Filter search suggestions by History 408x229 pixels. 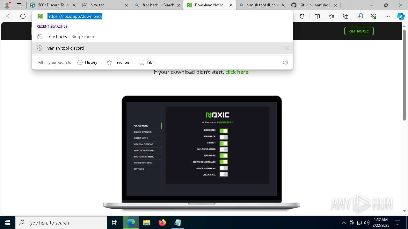[87, 62]
